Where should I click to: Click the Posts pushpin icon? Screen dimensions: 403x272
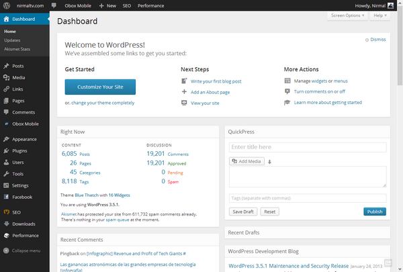(x=6, y=66)
